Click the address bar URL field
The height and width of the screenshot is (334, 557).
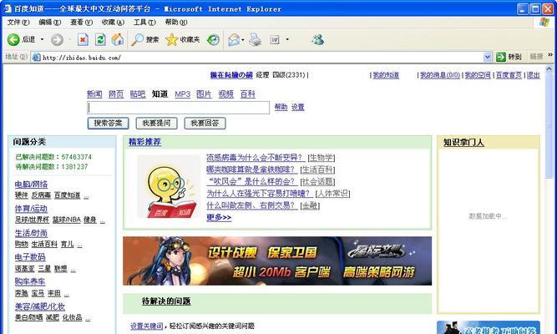(262, 58)
